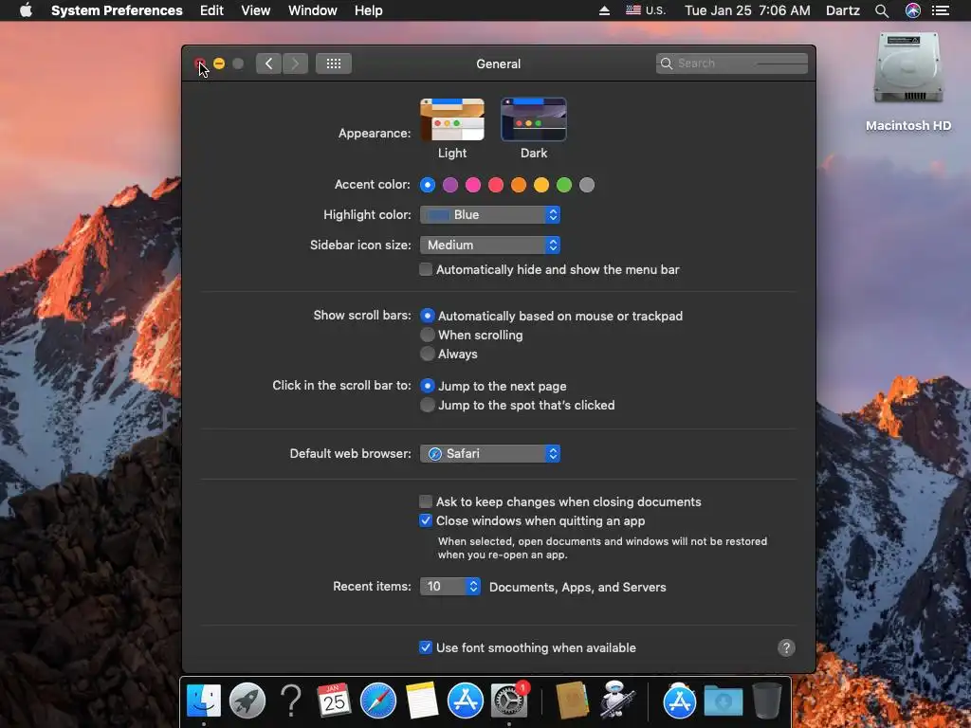Screen dimensions: 971x728
Task: Select scroll bars automatically based on mouse
Action: coord(428,316)
